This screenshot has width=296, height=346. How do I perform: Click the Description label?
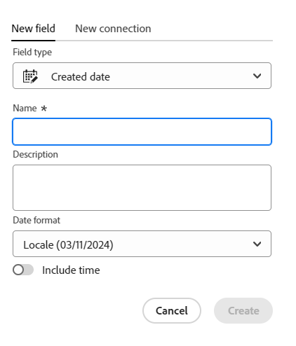point(35,155)
